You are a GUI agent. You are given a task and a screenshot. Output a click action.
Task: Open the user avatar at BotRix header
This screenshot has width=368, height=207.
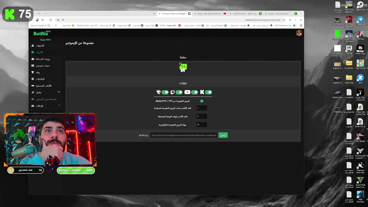point(299,33)
